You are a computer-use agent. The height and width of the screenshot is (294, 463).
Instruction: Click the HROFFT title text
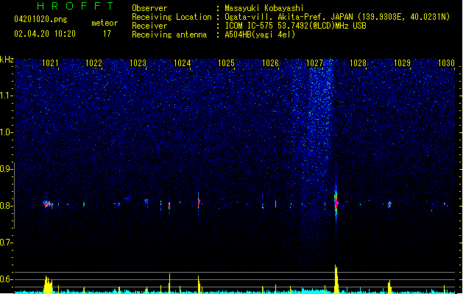(x=75, y=6)
